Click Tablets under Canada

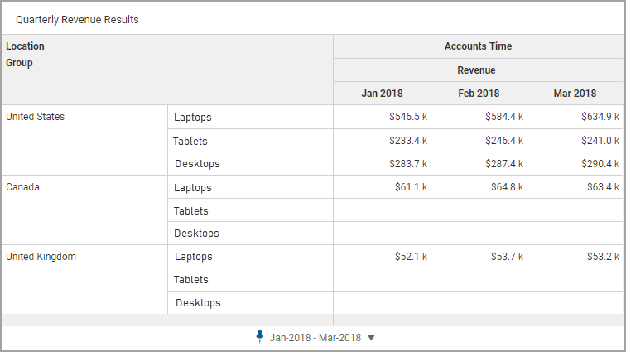coord(190,211)
